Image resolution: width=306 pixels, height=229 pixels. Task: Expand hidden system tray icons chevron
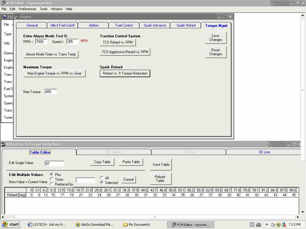[x=267, y=225]
